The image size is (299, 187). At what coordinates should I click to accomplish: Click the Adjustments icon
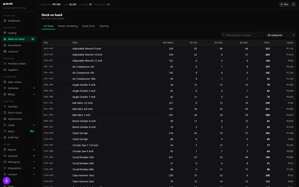pyautogui.click(x=5, y=119)
